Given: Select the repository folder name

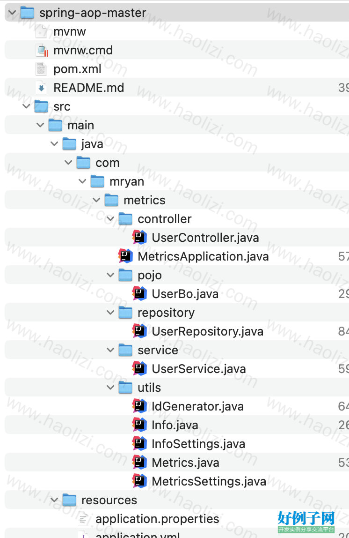Looking at the screenshot, I should coord(166,313).
